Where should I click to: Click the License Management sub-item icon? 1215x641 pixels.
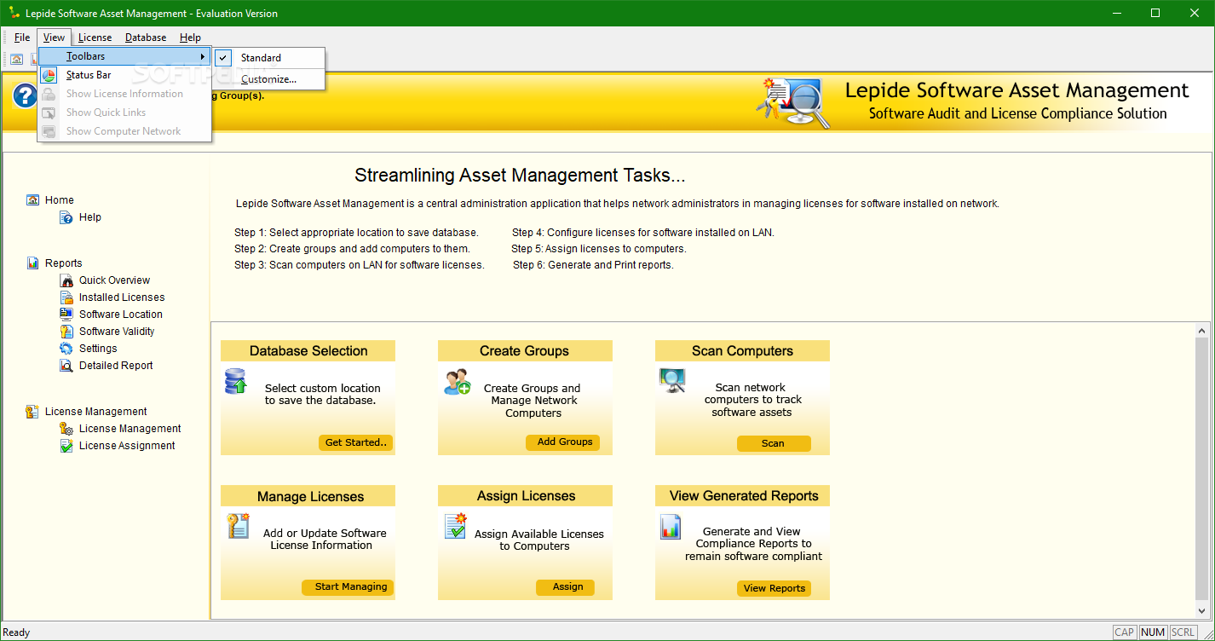66,429
